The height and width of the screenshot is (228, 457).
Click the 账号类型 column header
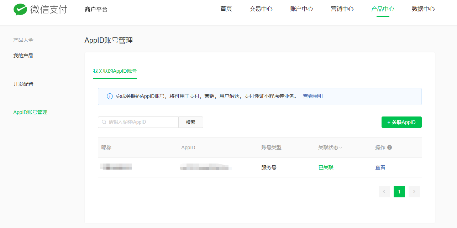(271, 147)
